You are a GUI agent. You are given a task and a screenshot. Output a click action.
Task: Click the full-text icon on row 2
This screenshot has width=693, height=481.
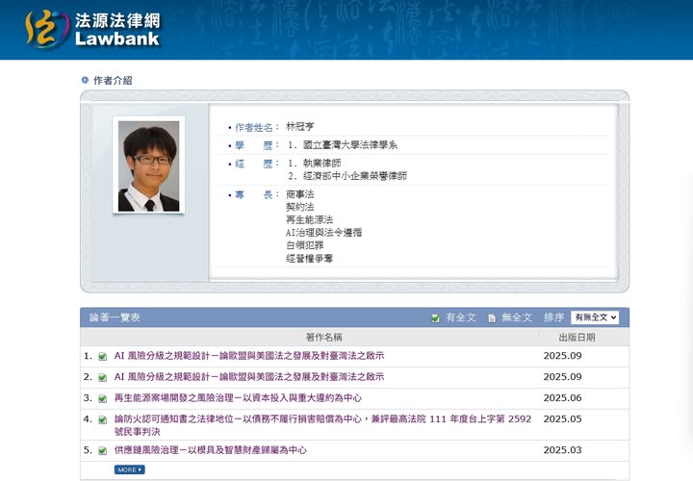[x=102, y=377]
